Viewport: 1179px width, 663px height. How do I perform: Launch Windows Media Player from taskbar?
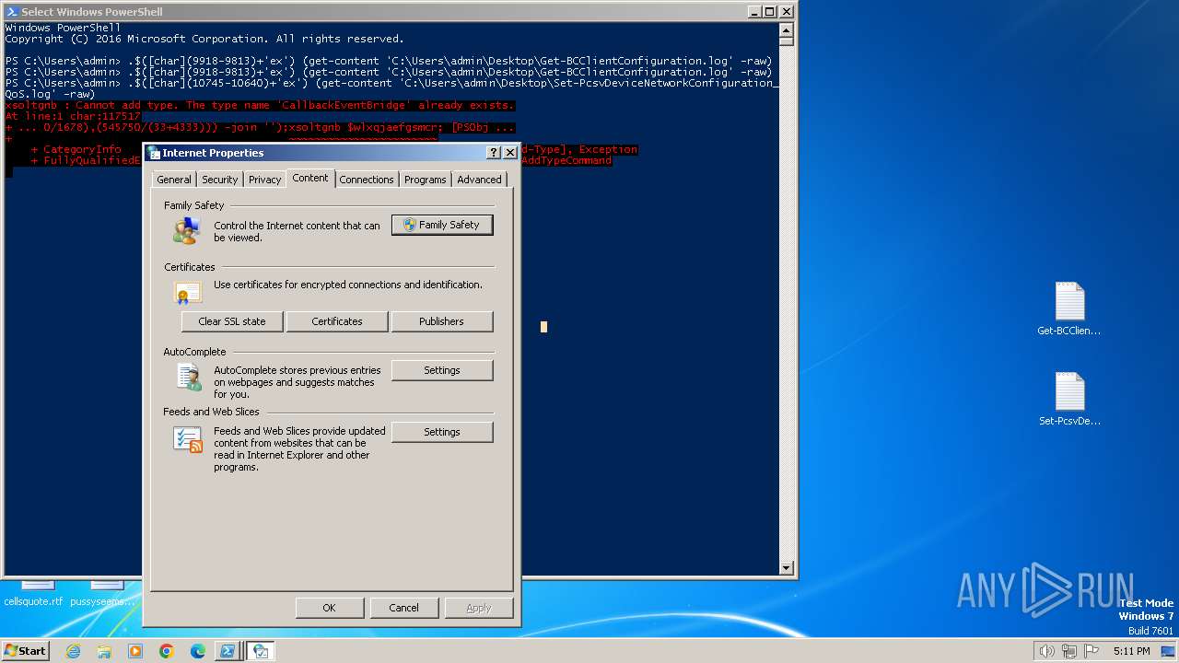pos(135,651)
